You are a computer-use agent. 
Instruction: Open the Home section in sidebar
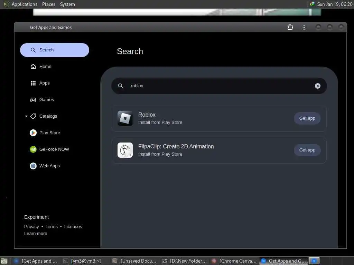pyautogui.click(x=54, y=67)
